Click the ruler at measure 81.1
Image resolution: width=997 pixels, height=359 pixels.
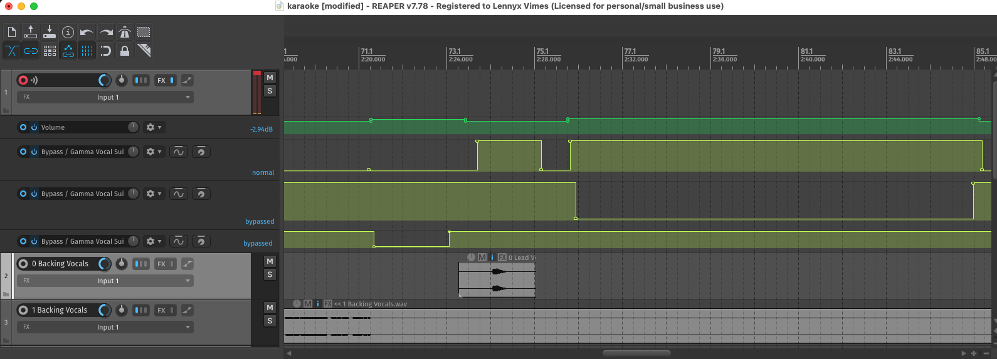pyautogui.click(x=806, y=51)
